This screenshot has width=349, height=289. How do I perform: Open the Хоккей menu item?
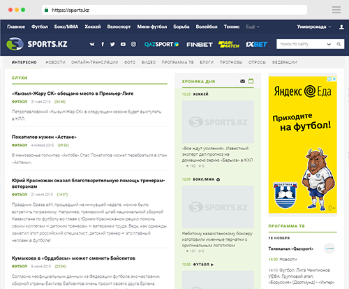click(93, 27)
